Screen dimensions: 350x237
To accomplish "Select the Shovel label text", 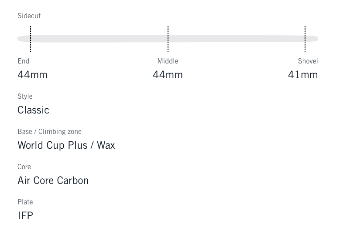I will pos(308,61).
